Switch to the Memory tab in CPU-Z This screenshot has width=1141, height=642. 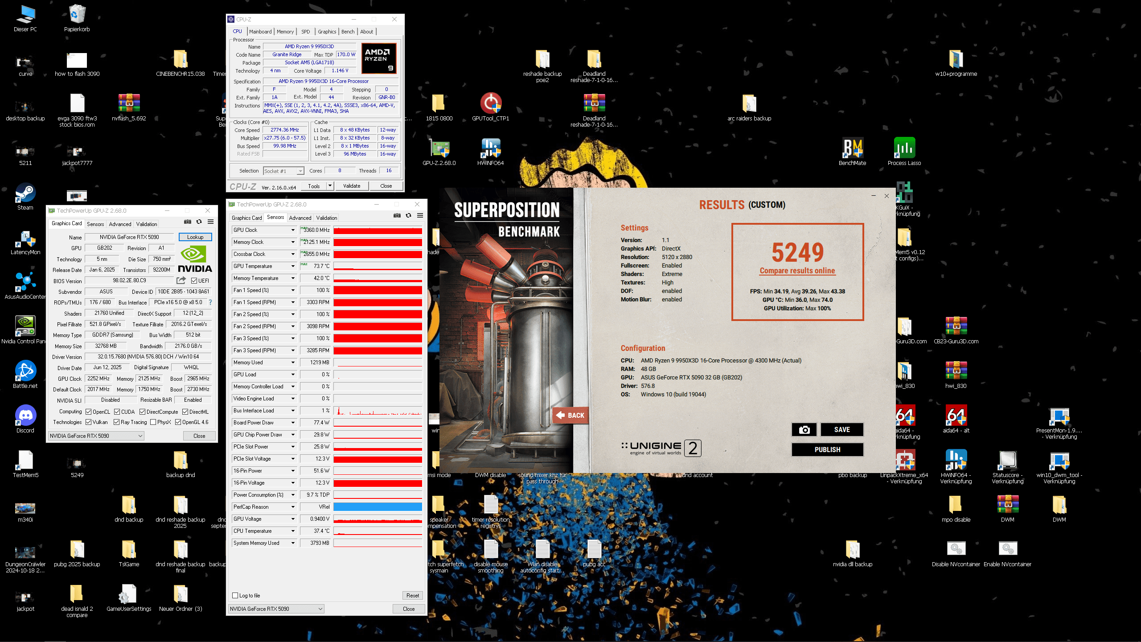coord(285,32)
